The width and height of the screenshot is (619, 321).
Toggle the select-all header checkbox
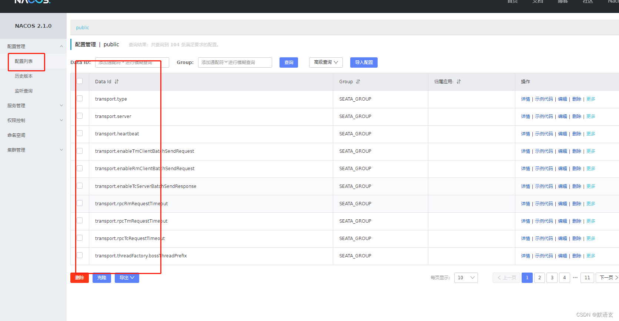point(80,81)
